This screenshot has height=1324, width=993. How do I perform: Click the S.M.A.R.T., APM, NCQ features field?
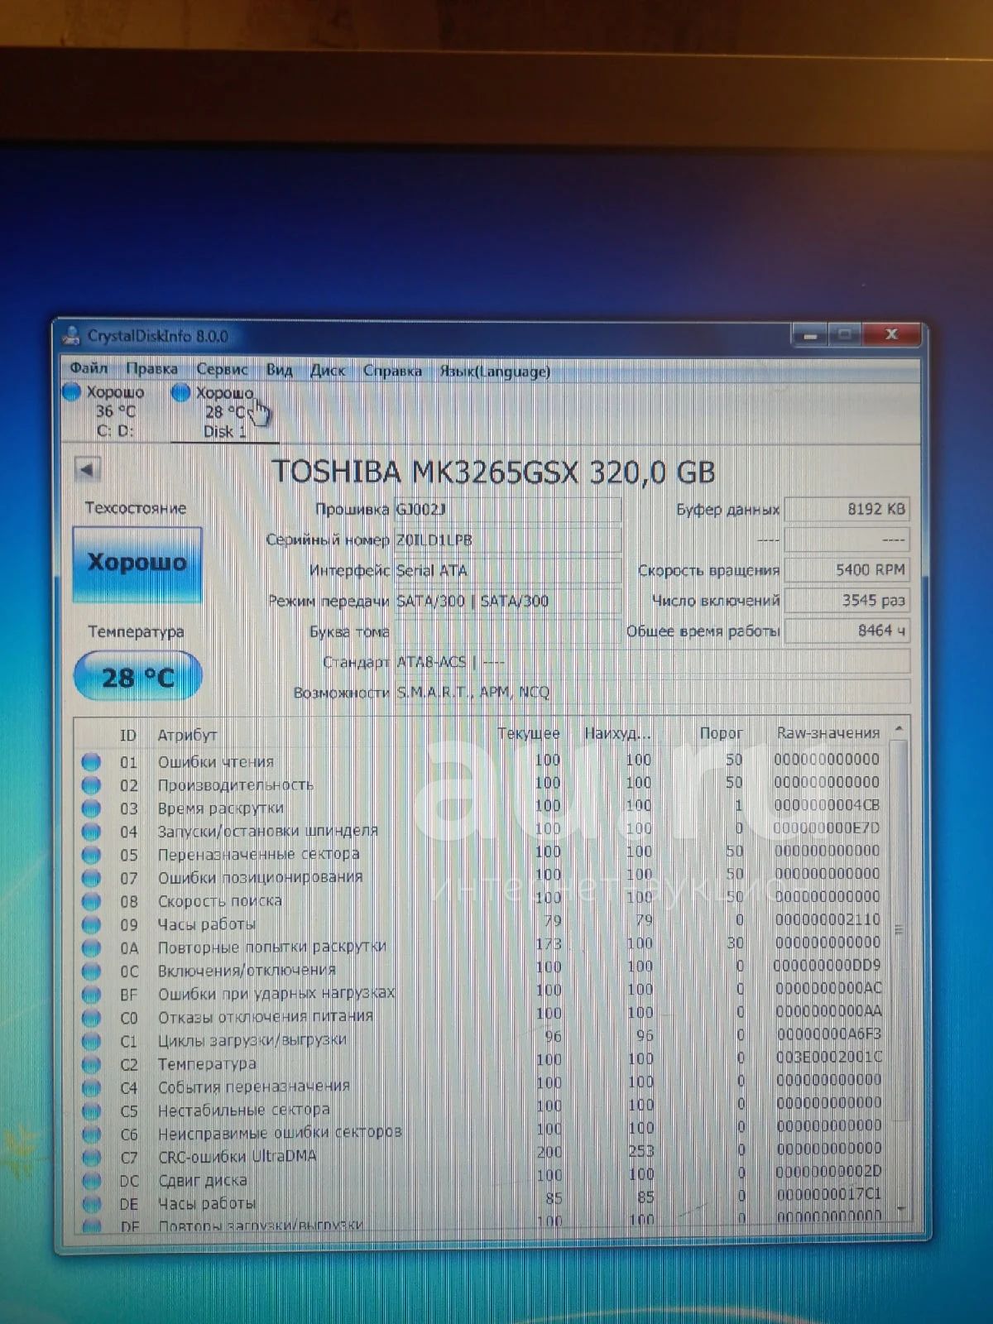652,693
